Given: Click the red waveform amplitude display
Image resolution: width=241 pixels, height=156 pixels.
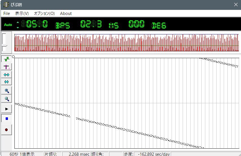Looking at the screenshot, I should (x=127, y=43).
